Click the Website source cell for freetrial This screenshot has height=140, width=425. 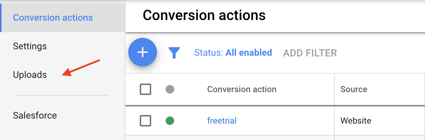tap(355, 121)
